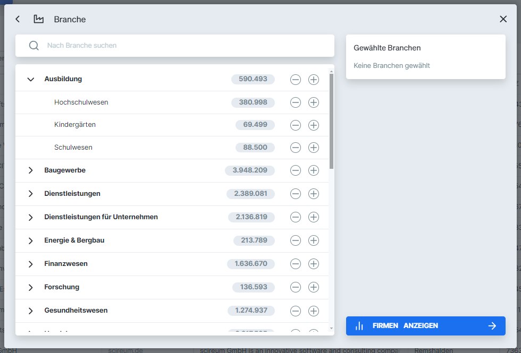Exclude Finanzwesen with the minus icon
This screenshot has width=521, height=353.
296,264
